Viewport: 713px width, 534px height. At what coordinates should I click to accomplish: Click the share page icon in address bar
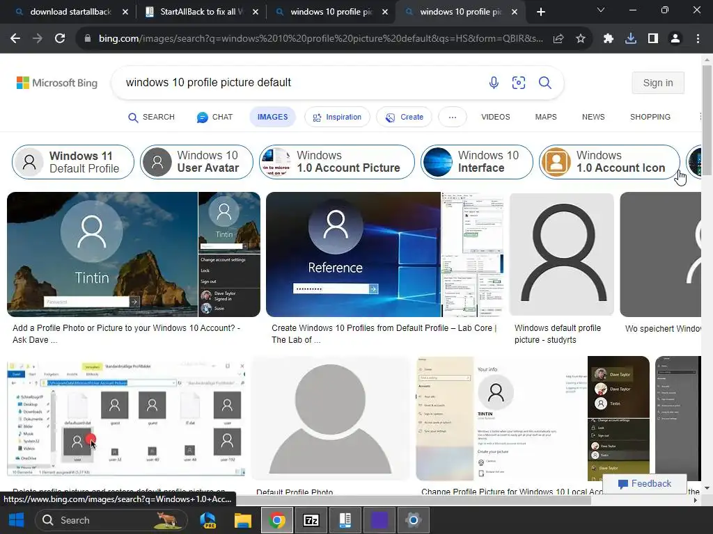point(558,39)
